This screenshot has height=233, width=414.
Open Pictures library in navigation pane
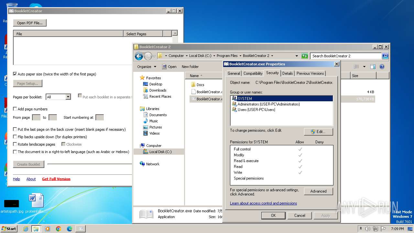(152, 127)
